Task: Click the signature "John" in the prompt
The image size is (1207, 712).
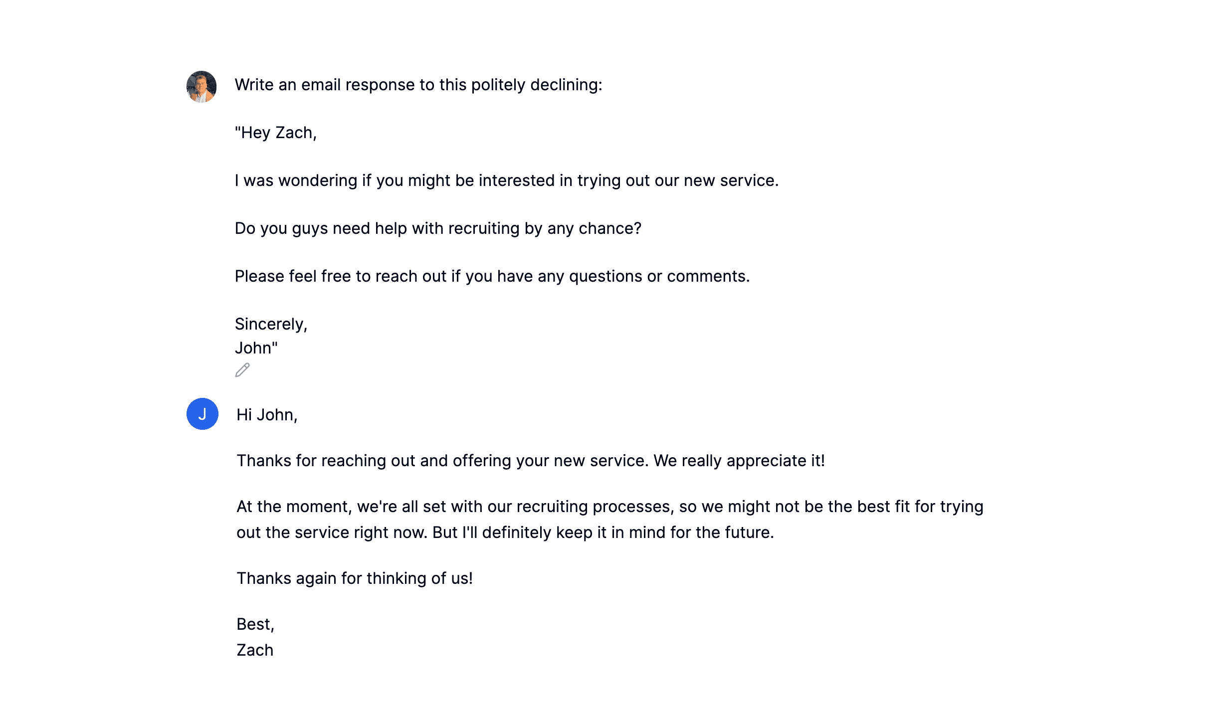Action: point(255,348)
